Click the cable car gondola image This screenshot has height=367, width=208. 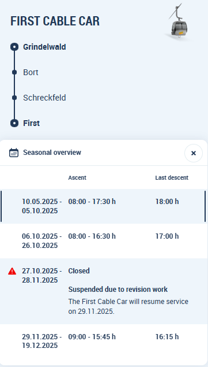pyautogui.click(x=179, y=21)
